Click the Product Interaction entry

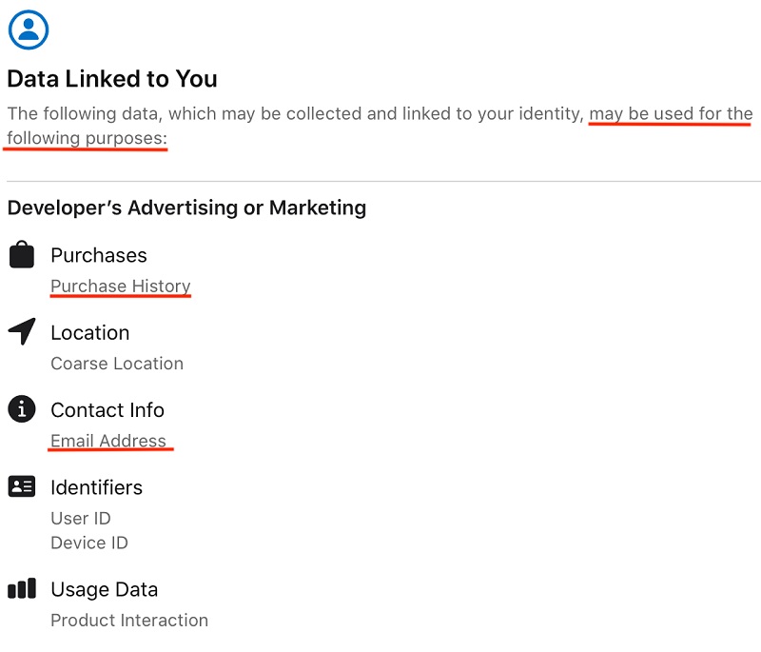(x=129, y=620)
